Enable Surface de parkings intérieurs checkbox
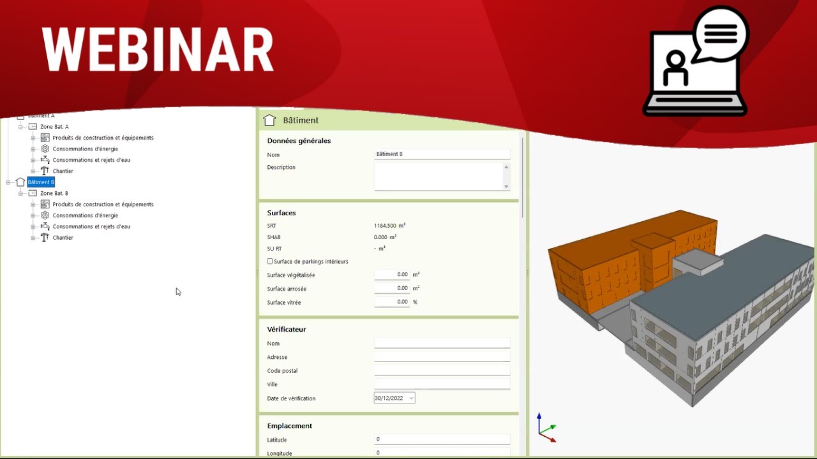 (270, 261)
